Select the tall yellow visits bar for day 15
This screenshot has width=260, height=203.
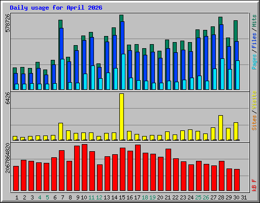[x=121, y=117]
